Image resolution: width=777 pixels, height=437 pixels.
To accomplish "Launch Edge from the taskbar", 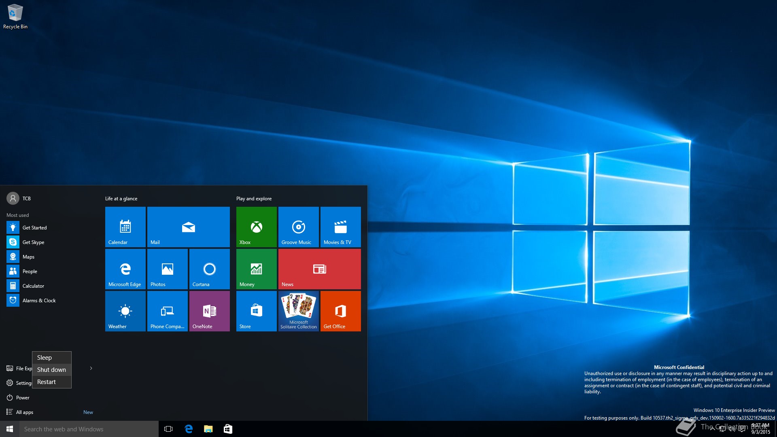I will [x=188, y=429].
